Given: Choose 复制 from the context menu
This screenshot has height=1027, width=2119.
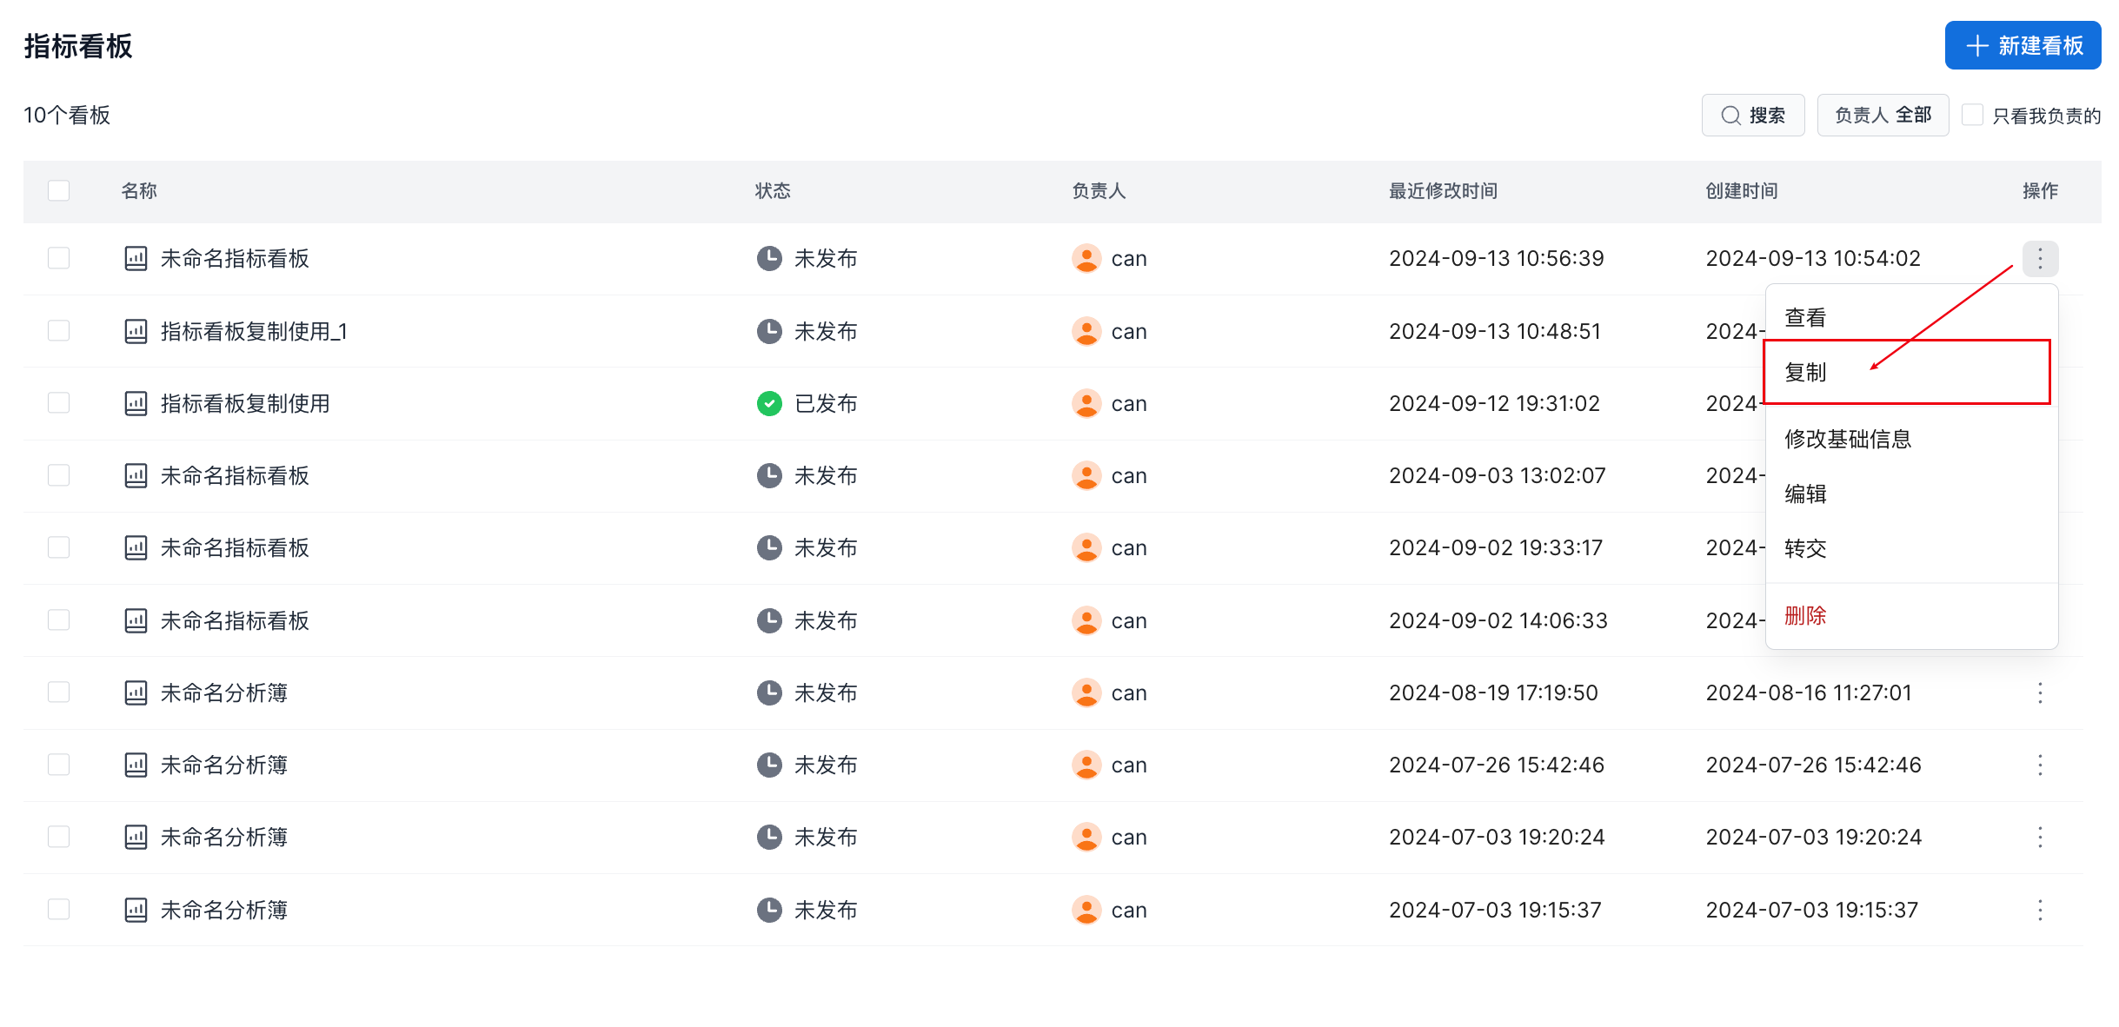Looking at the screenshot, I should tap(1805, 372).
